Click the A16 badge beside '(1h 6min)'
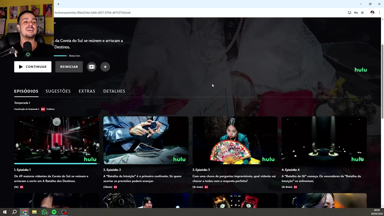384x216 pixels. [x=206, y=187]
